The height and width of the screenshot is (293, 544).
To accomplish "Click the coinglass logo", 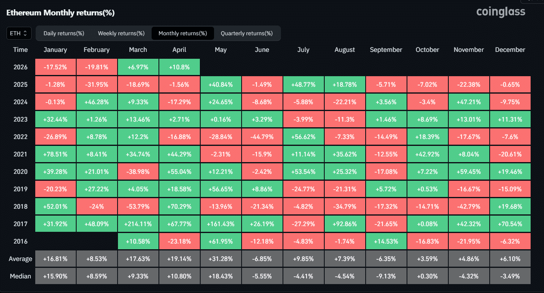I will 501,12.
